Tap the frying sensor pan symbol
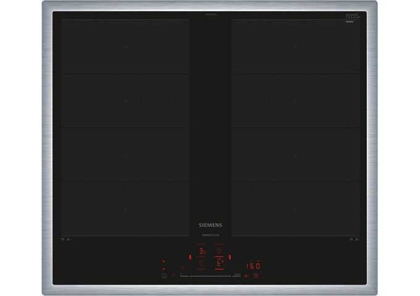420x296 pixels. (246, 276)
